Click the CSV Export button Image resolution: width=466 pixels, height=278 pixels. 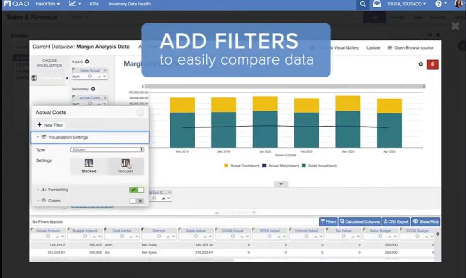396,221
